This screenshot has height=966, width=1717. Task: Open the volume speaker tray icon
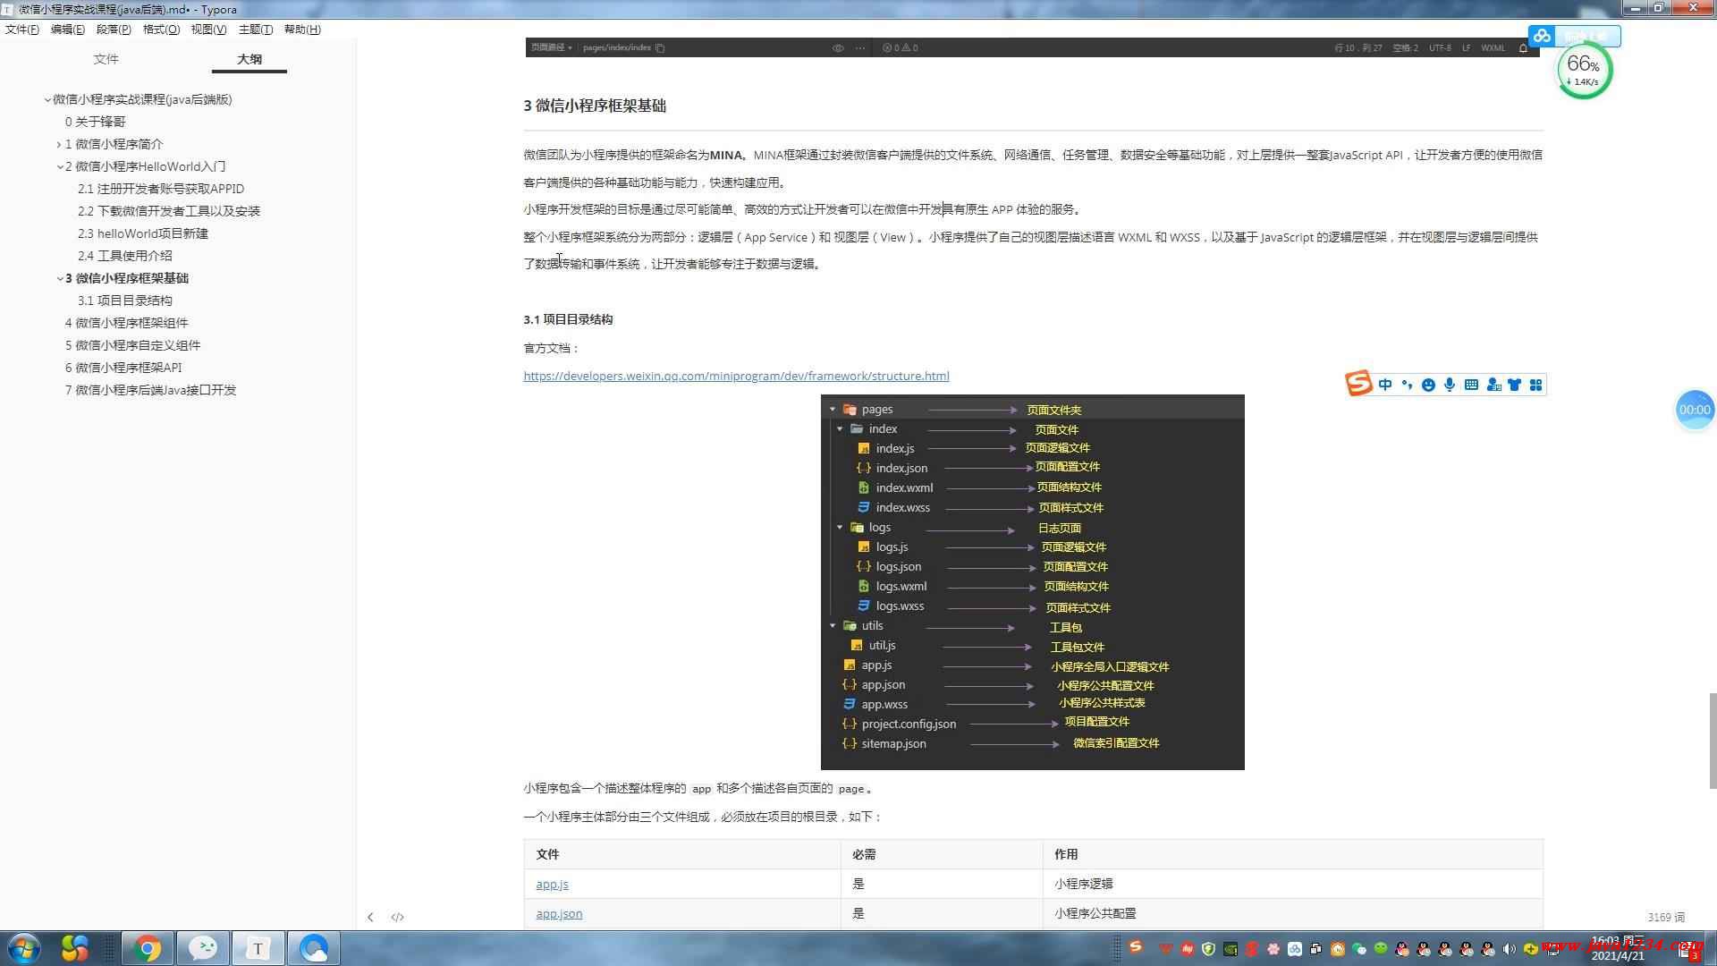coord(1510,949)
